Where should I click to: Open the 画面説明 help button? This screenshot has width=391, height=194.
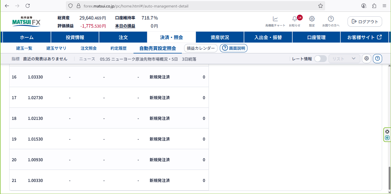(x=234, y=48)
